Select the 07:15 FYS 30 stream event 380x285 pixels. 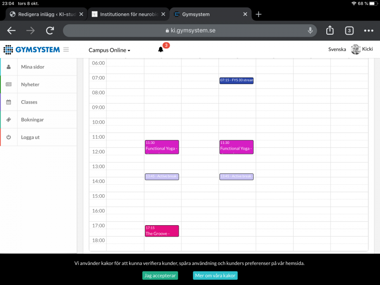(237, 81)
